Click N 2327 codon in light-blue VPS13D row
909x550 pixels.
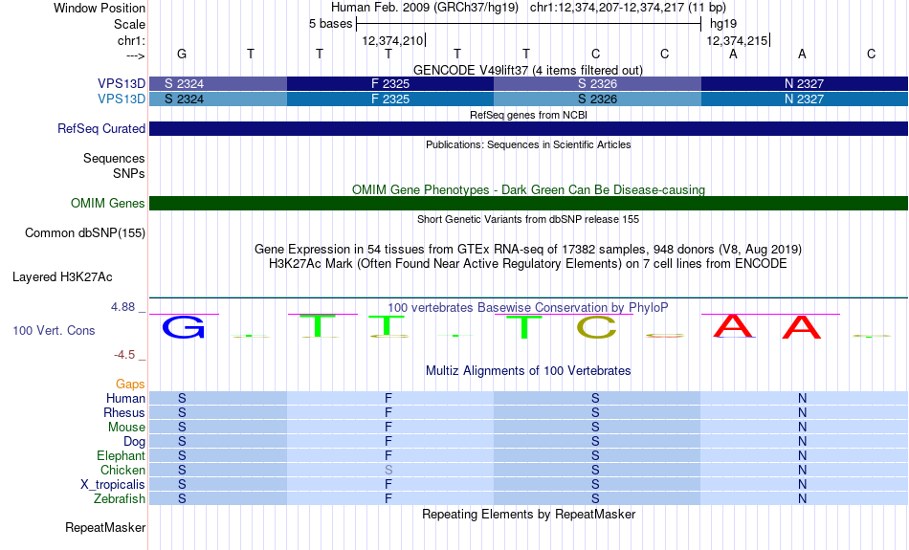pyautogui.click(x=804, y=99)
